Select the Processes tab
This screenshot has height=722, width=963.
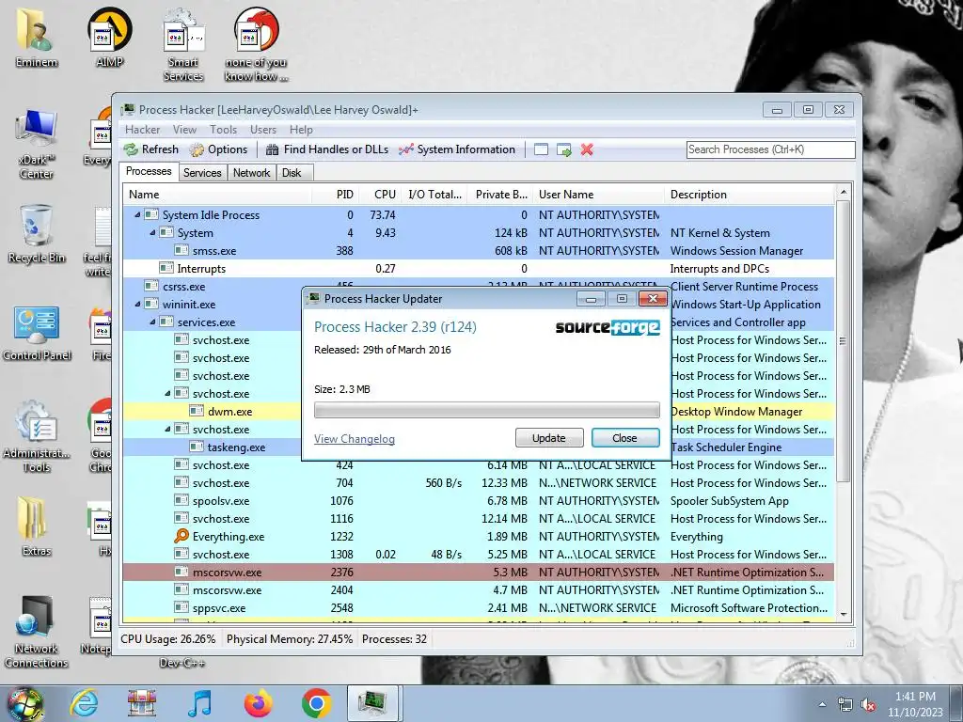point(149,171)
